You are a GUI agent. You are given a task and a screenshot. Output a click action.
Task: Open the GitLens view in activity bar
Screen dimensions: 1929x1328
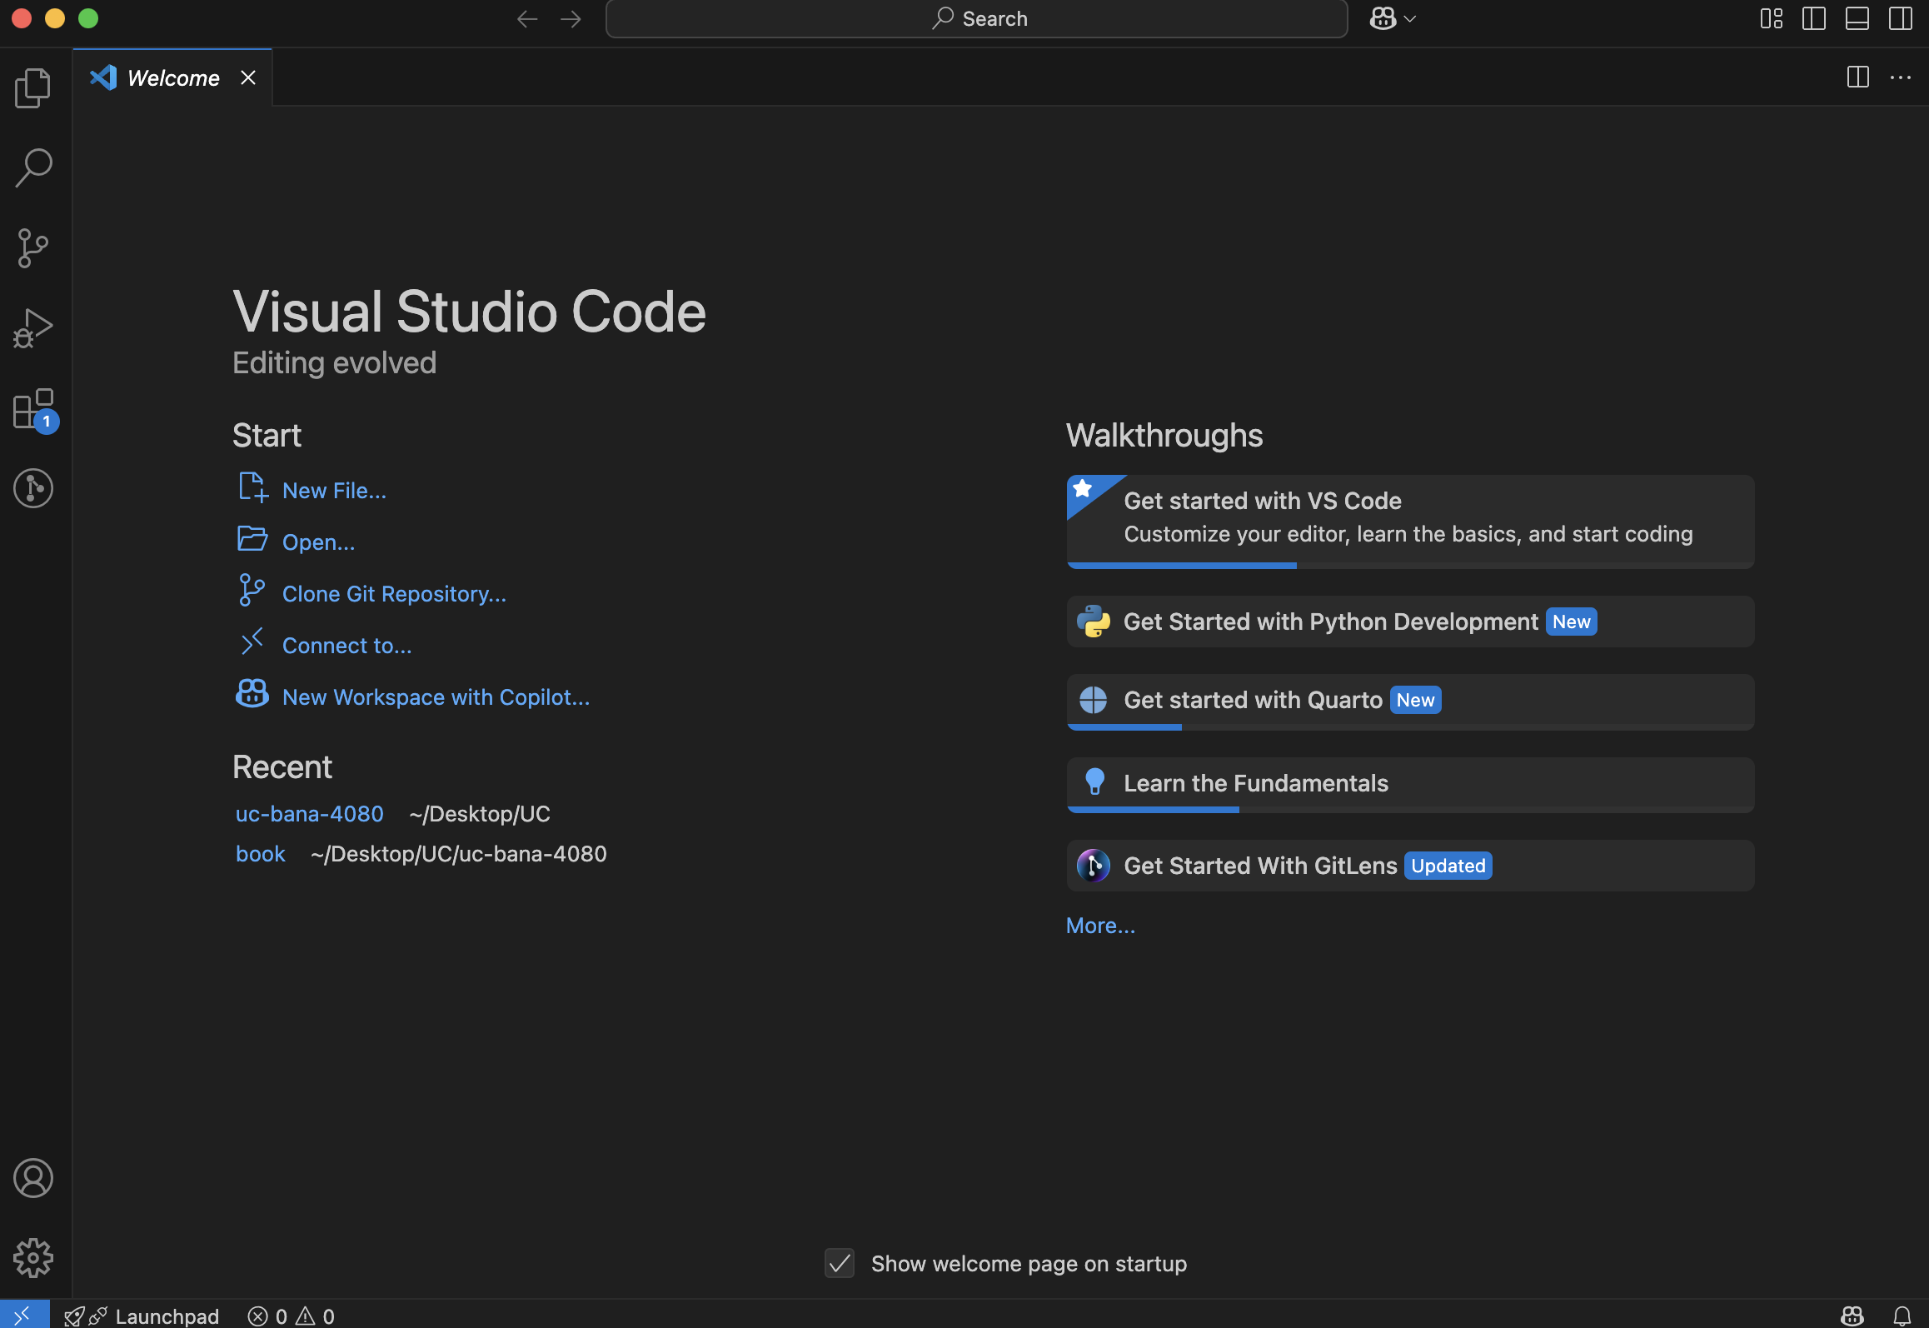[x=33, y=488]
